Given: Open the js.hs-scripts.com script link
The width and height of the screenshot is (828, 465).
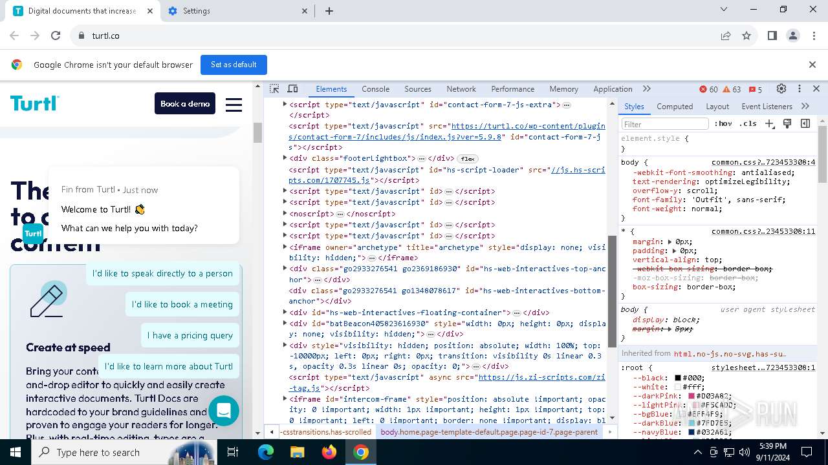Looking at the screenshot, I should pyautogui.click(x=447, y=175).
